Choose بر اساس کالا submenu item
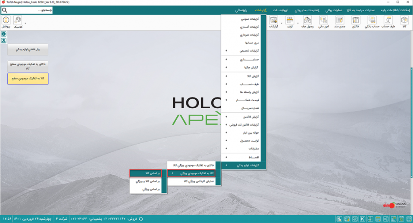 [146, 173]
